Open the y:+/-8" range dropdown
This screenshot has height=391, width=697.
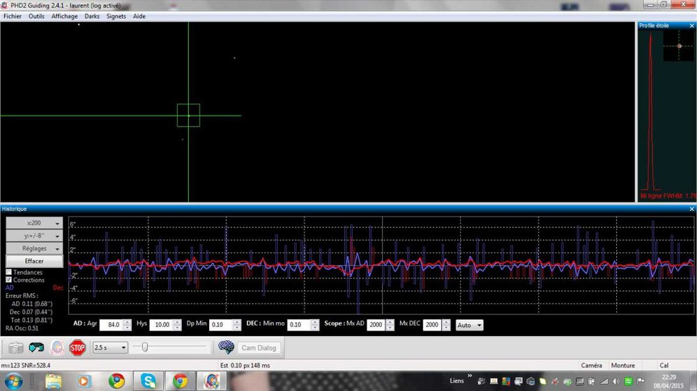34,236
